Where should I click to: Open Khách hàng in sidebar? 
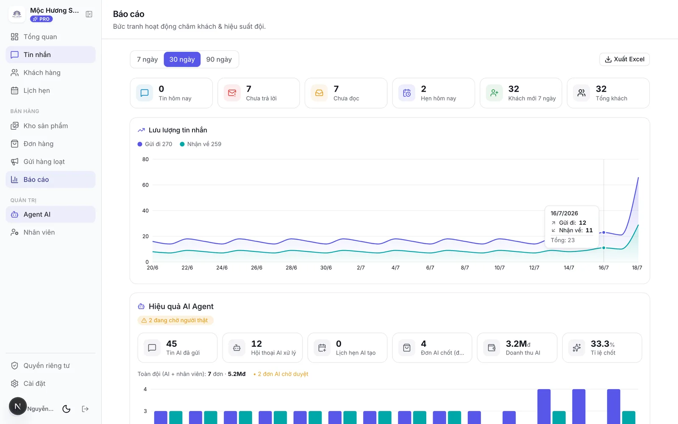point(50,73)
